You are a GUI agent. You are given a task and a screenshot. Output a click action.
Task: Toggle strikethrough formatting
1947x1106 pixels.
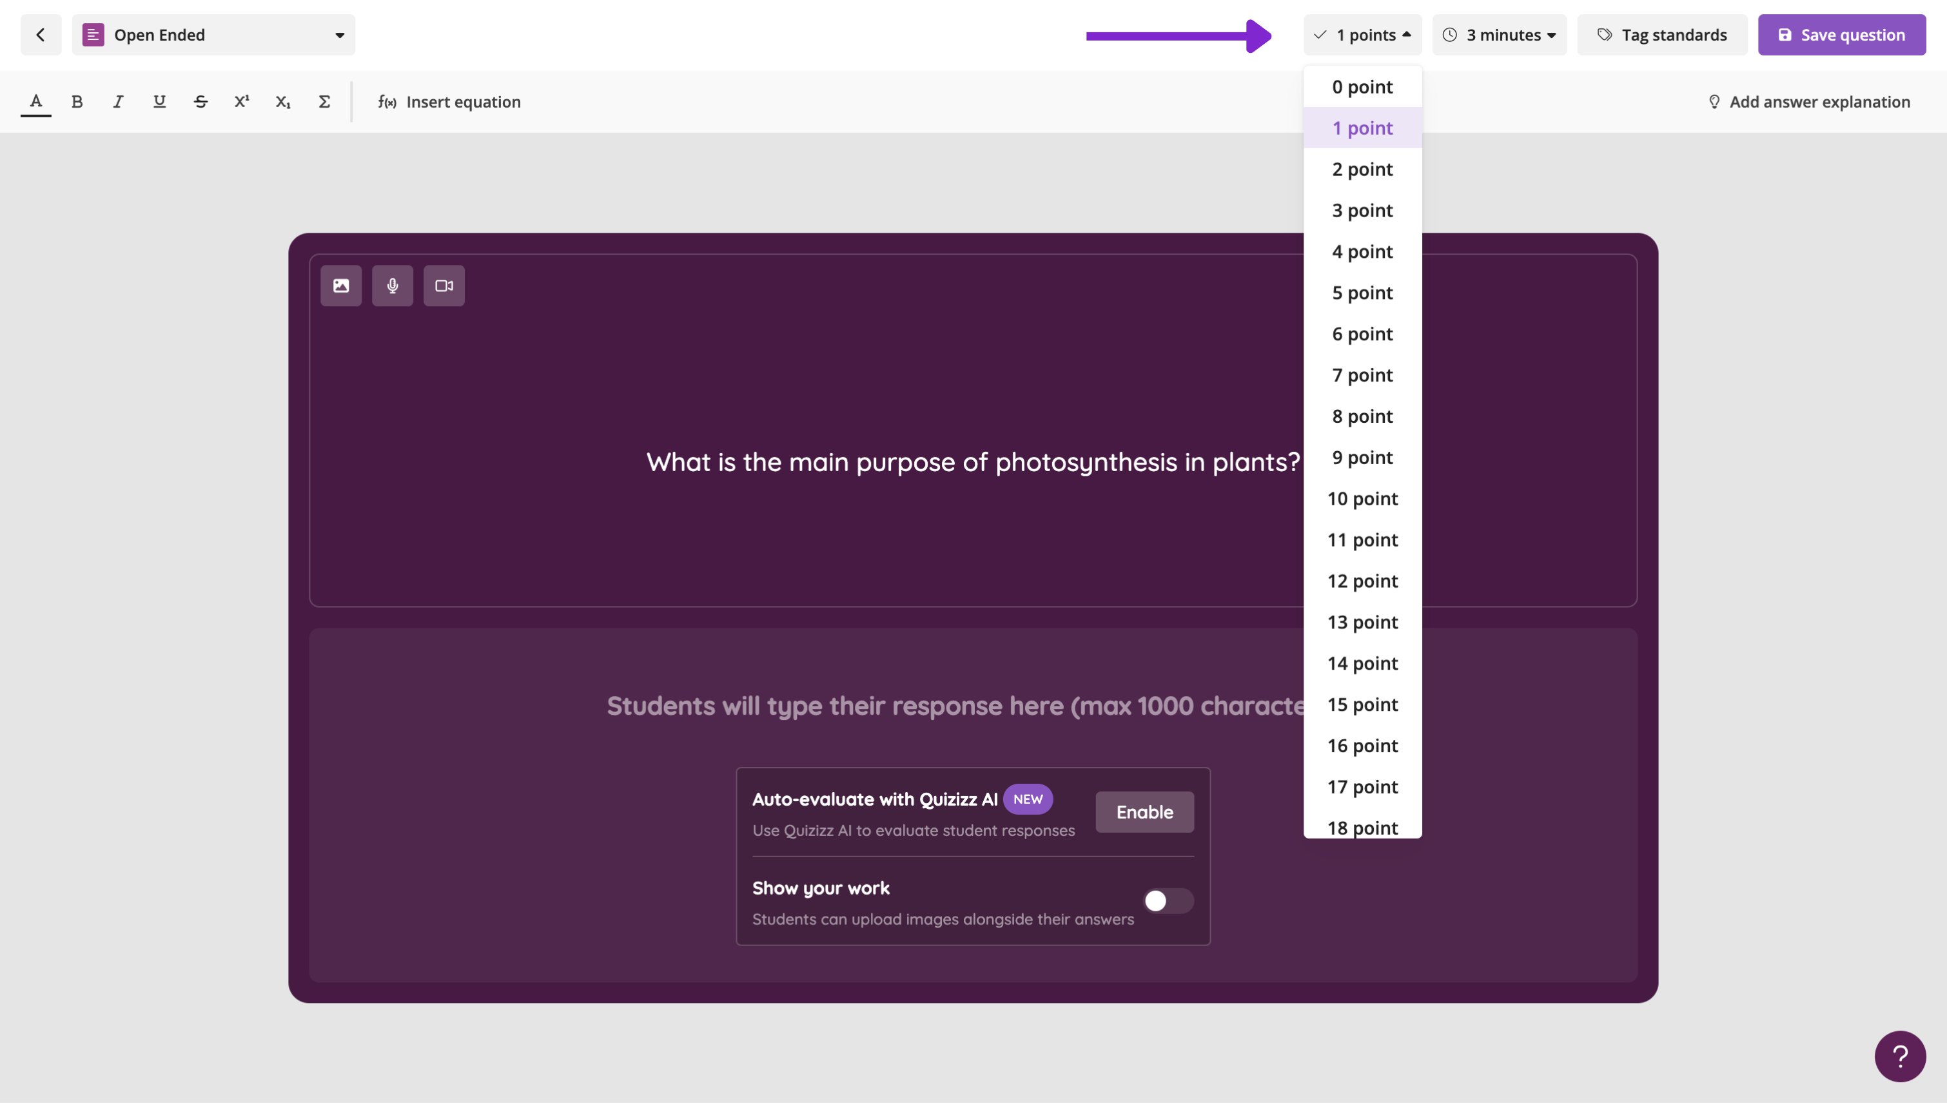(201, 102)
